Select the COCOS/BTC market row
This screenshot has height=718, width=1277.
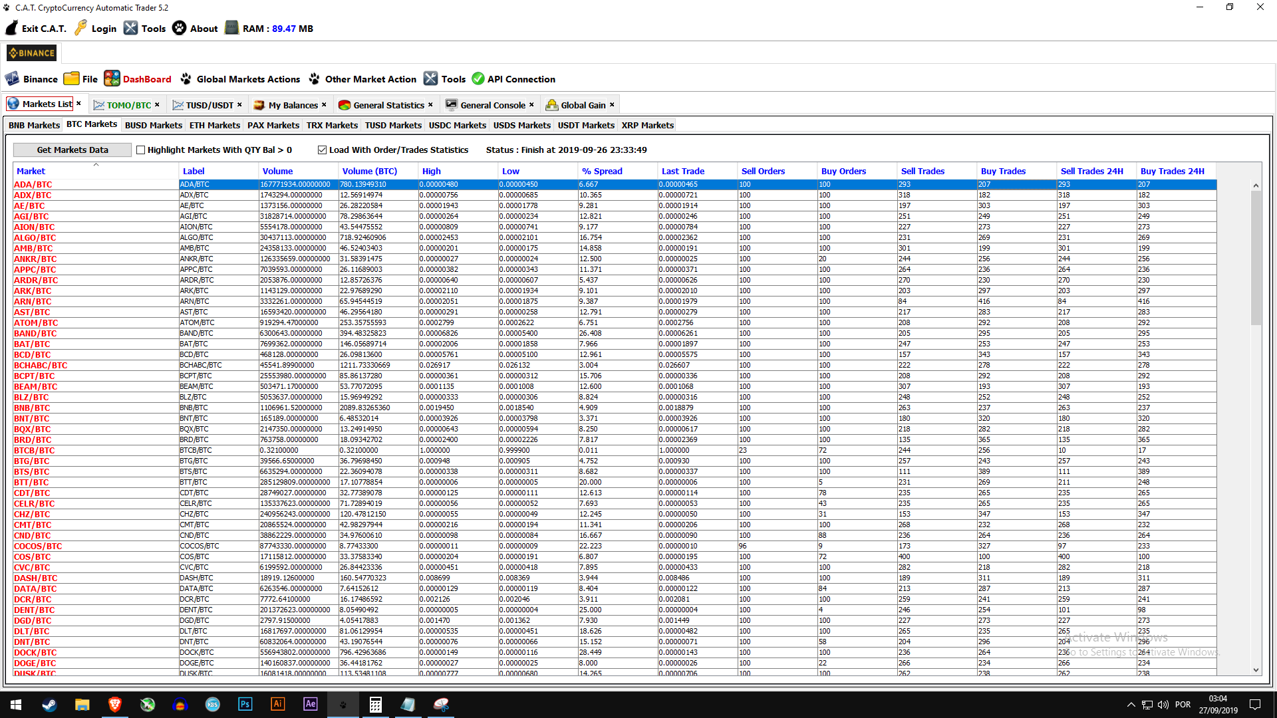click(615, 546)
